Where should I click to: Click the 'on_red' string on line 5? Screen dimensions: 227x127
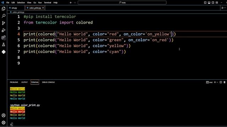point(159,40)
